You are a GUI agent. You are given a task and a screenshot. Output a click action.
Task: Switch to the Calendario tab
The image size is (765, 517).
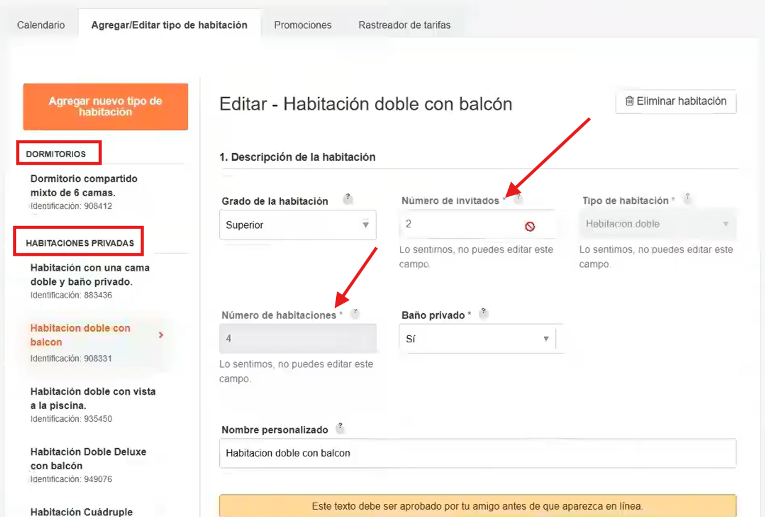tap(41, 25)
